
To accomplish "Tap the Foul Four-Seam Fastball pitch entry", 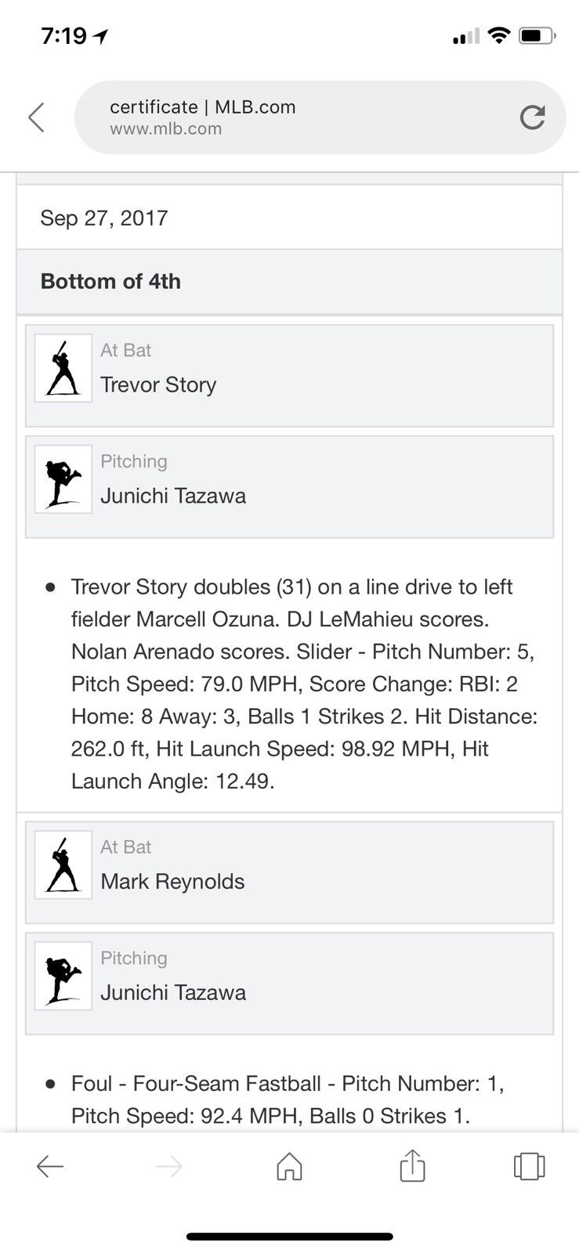I will click(x=287, y=1100).
